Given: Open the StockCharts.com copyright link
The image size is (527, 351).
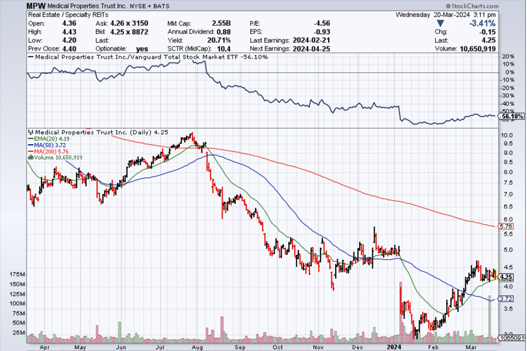Looking at the screenshot, I should [472, 6].
